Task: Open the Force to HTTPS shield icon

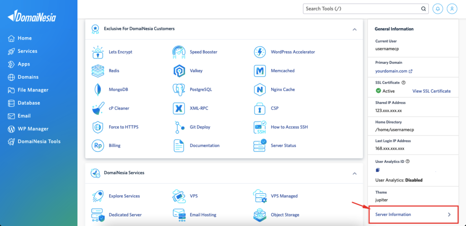Action: click(98, 127)
